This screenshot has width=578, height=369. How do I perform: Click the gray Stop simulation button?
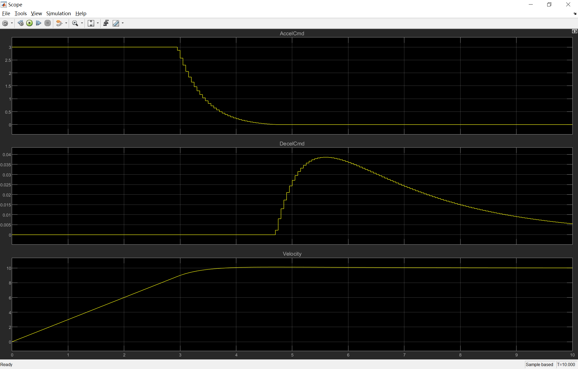pyautogui.click(x=48, y=23)
